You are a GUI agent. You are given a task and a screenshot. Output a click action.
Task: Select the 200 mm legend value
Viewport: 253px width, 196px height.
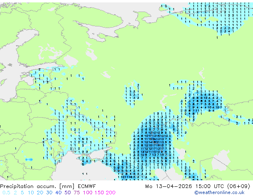[111, 193]
